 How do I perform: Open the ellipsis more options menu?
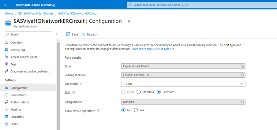click(x=136, y=21)
